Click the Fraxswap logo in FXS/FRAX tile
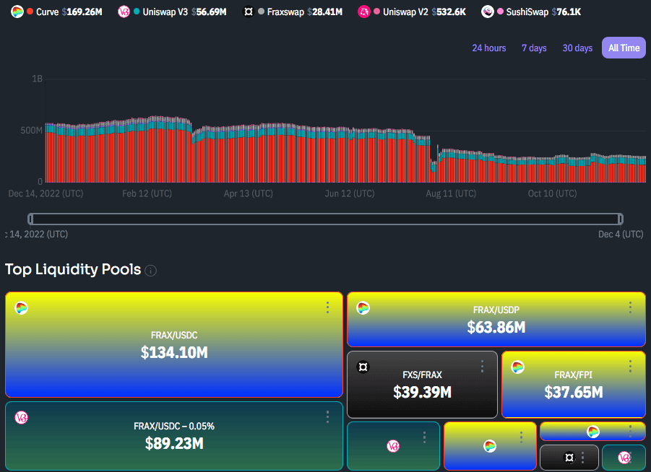 tap(363, 367)
